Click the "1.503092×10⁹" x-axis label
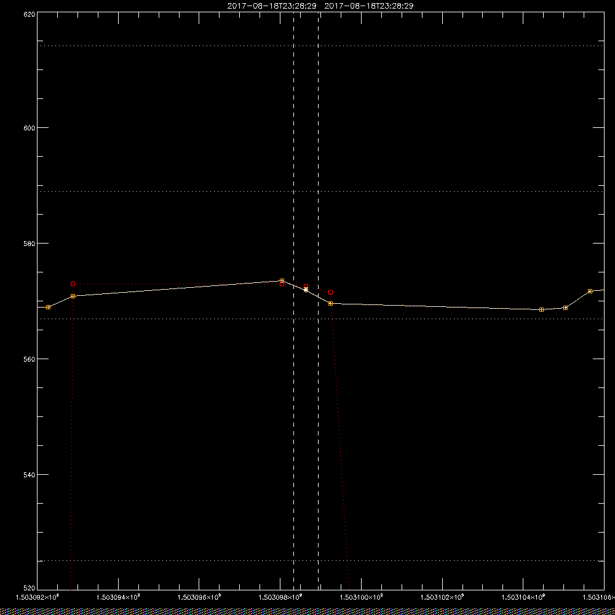The width and height of the screenshot is (615, 615). pyautogui.click(x=38, y=597)
